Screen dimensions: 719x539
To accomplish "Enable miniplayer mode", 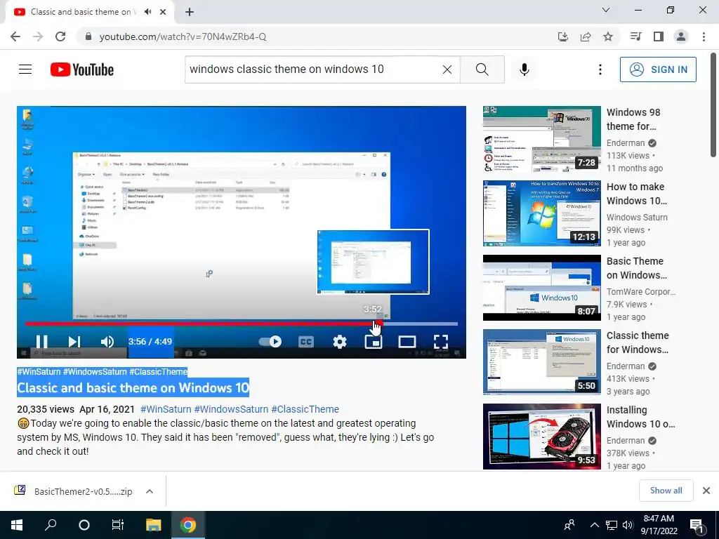I will point(374,342).
